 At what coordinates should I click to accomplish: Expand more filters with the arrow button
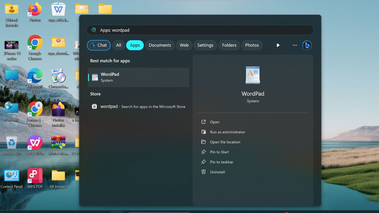[278, 45]
